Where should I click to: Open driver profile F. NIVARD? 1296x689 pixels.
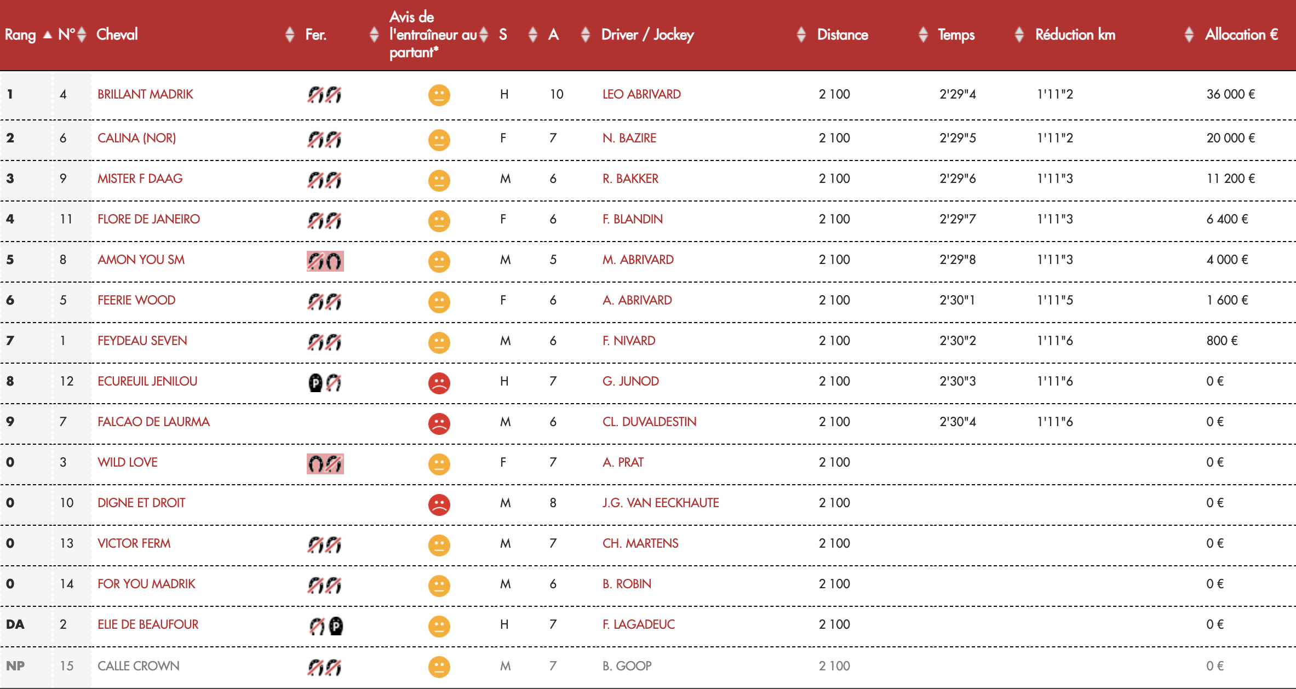point(629,341)
